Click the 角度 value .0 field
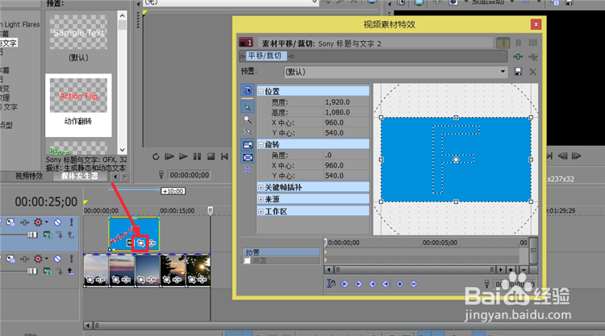The image size is (605, 336). (x=346, y=156)
